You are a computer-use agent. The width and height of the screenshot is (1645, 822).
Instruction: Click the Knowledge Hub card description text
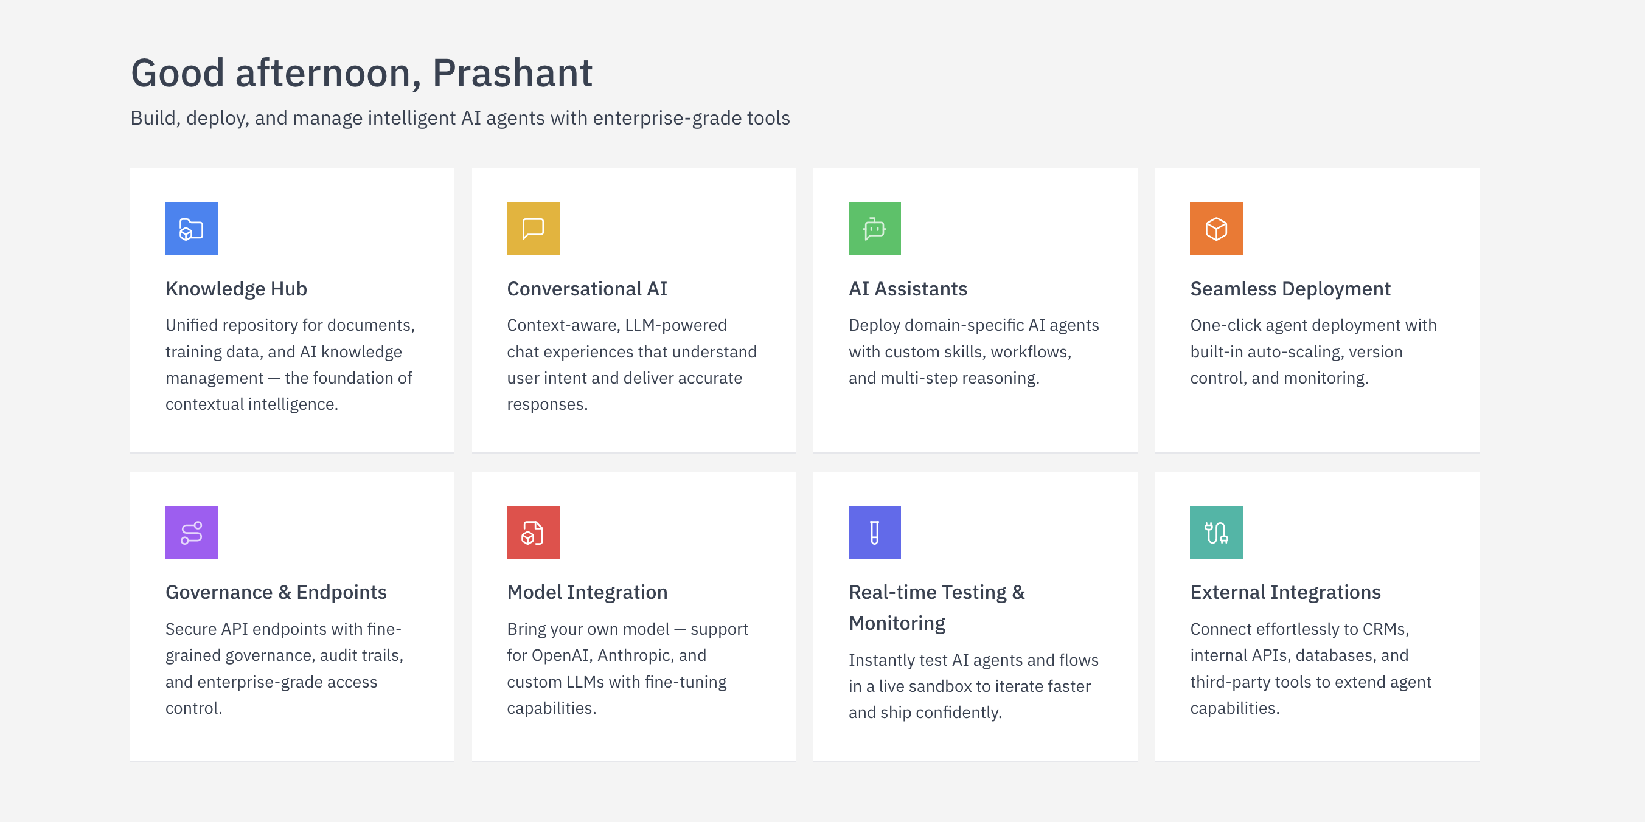pyautogui.click(x=291, y=364)
